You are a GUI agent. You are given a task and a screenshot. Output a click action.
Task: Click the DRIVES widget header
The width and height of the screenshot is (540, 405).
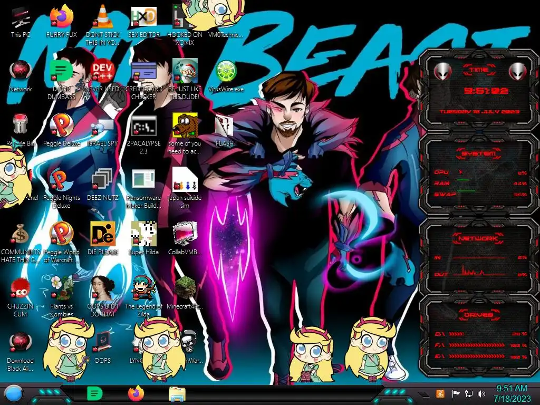pos(479,315)
